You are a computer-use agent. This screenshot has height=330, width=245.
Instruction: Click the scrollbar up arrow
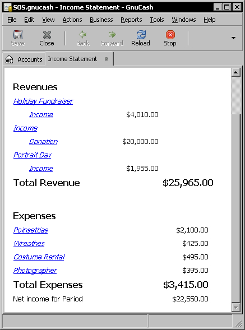(x=235, y=73)
